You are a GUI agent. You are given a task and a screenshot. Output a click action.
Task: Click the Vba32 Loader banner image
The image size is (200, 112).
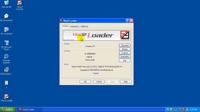(97, 35)
